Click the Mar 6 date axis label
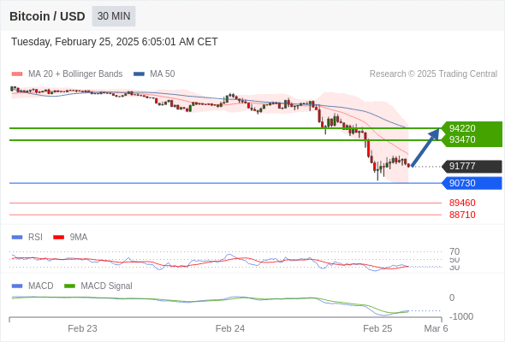Viewport: 505px width, 342px height. pyautogui.click(x=436, y=328)
